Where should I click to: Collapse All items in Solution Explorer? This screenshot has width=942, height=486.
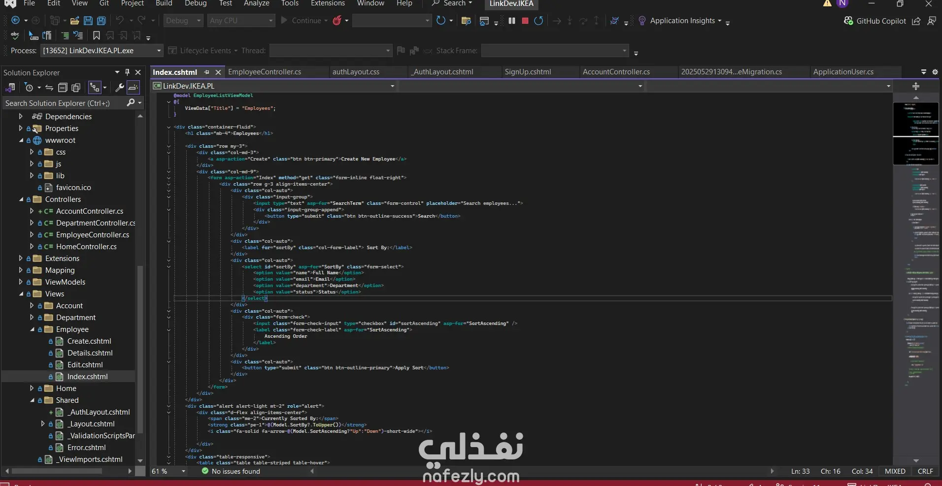pyautogui.click(x=63, y=88)
